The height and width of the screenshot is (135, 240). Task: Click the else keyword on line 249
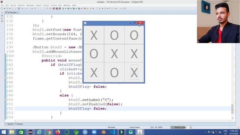point(64,95)
